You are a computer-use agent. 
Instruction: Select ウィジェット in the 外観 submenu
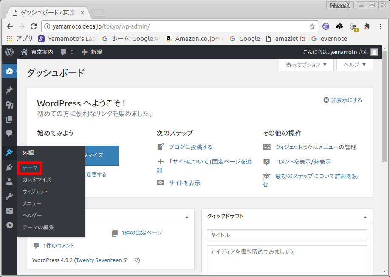tap(35, 191)
